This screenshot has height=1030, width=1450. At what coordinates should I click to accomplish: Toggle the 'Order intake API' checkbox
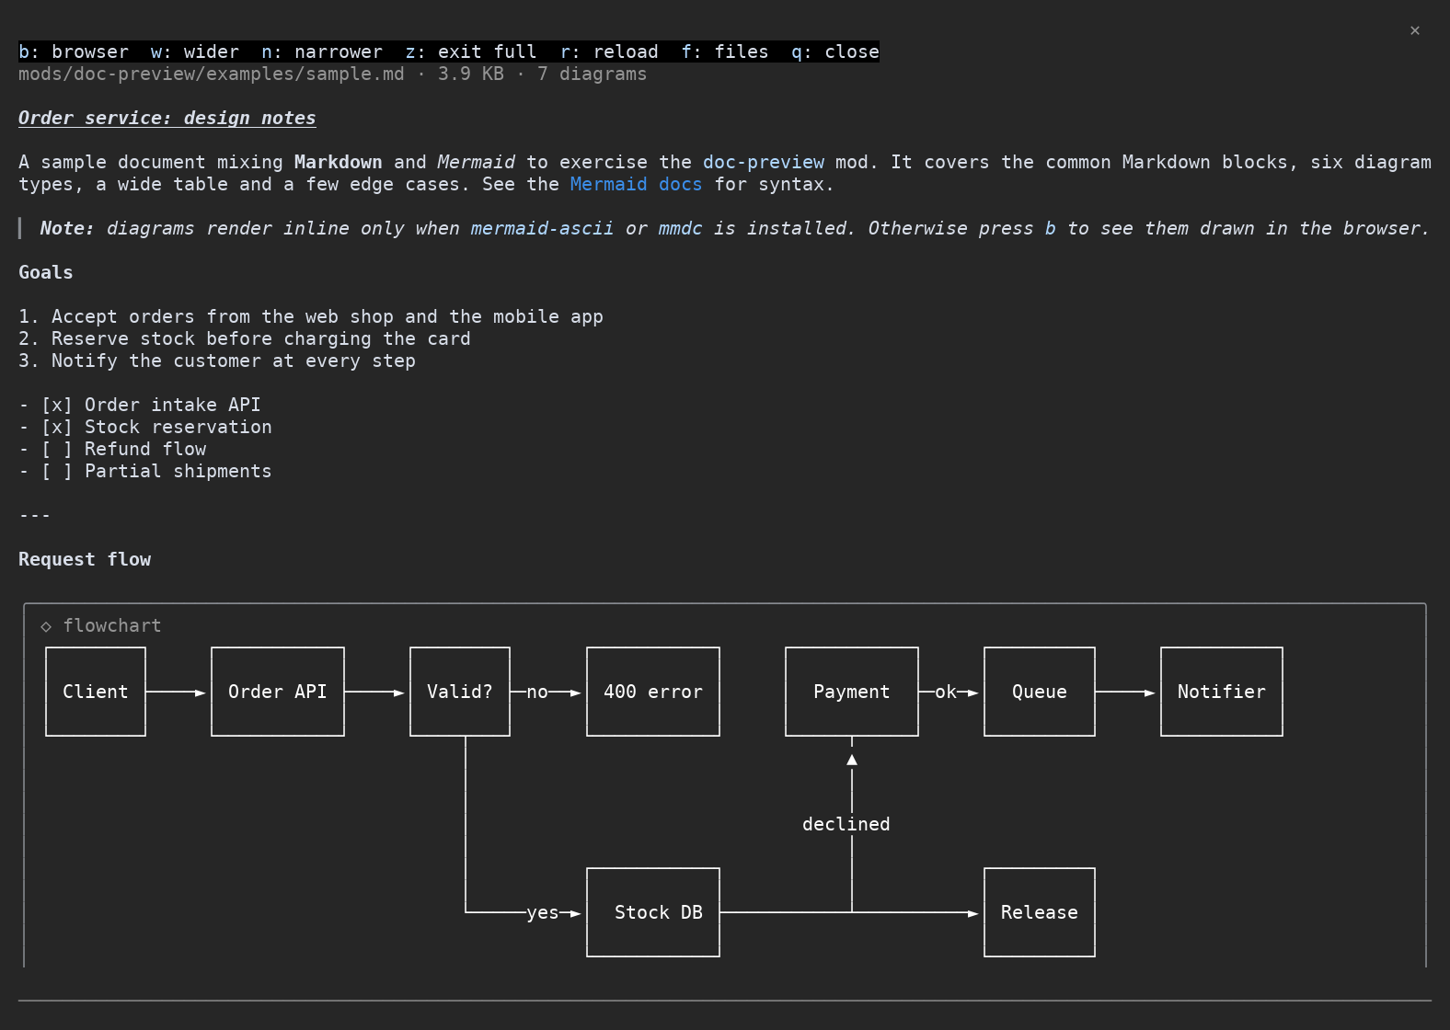pos(57,405)
